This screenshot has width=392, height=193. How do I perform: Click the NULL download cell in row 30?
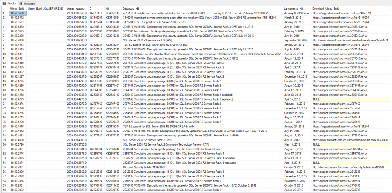coord(316,144)
